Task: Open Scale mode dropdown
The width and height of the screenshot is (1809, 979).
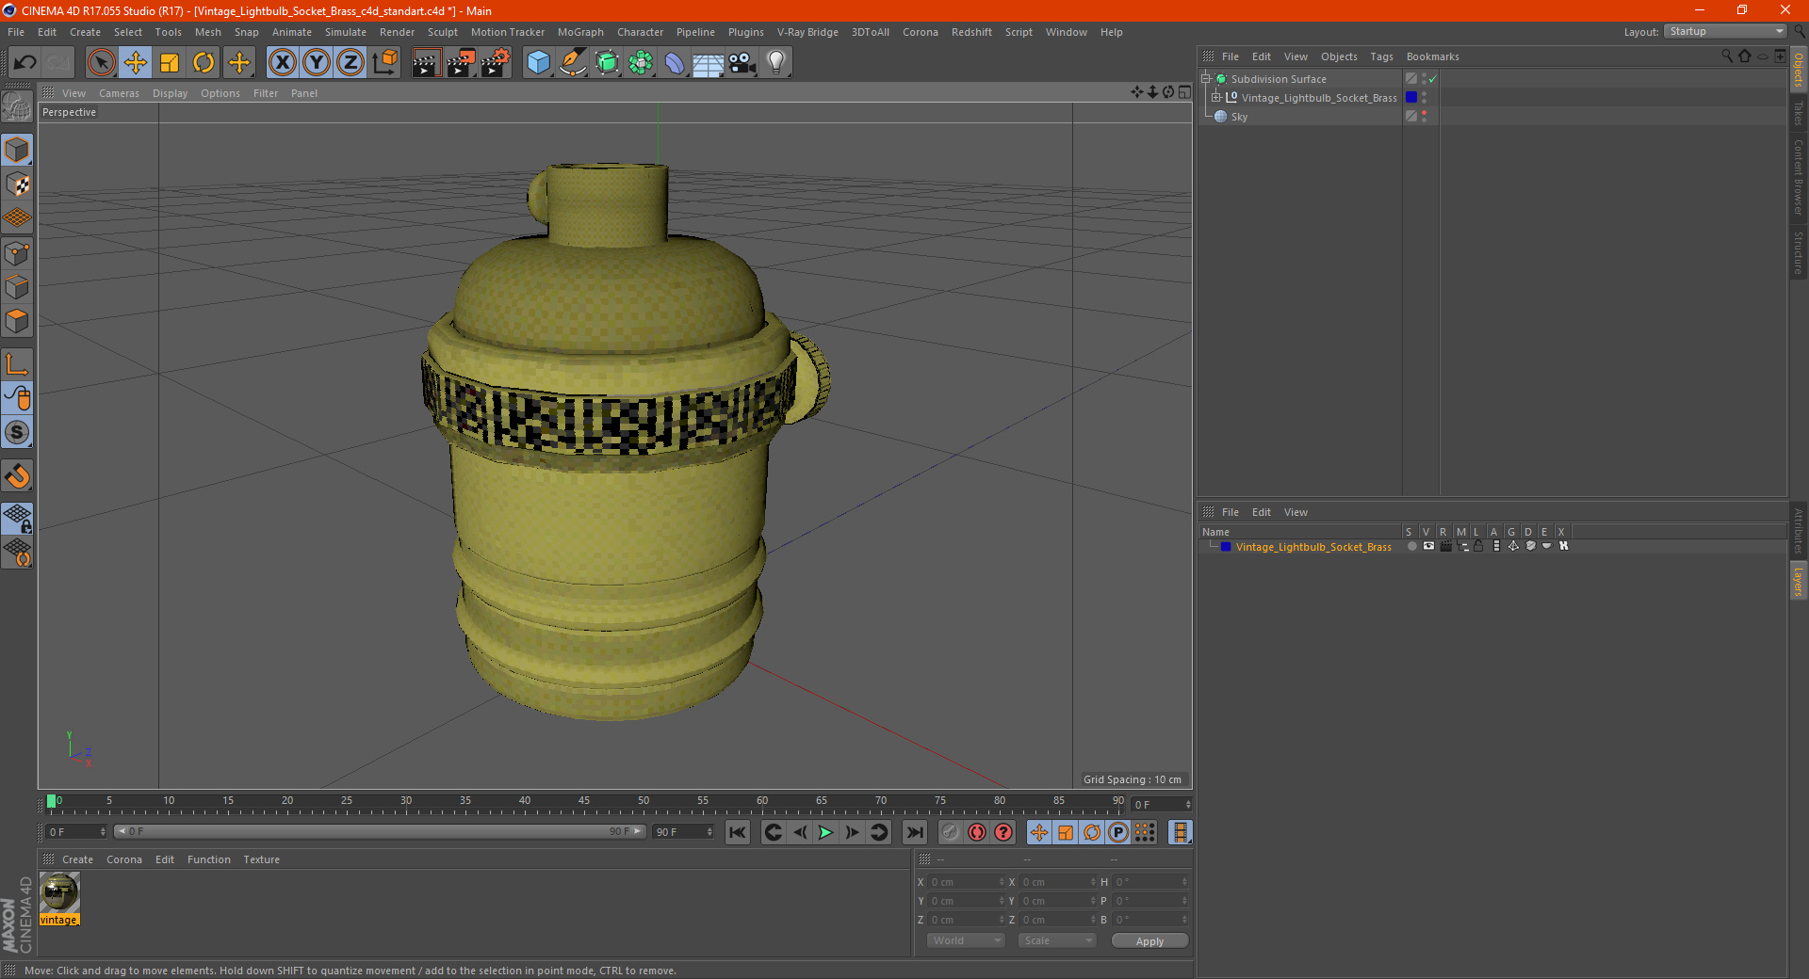Action: (x=1057, y=940)
